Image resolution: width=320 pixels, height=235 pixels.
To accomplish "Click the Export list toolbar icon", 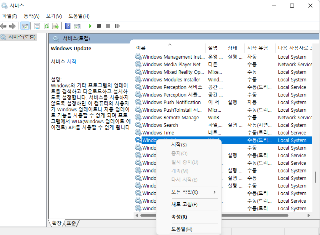I will point(56,26).
